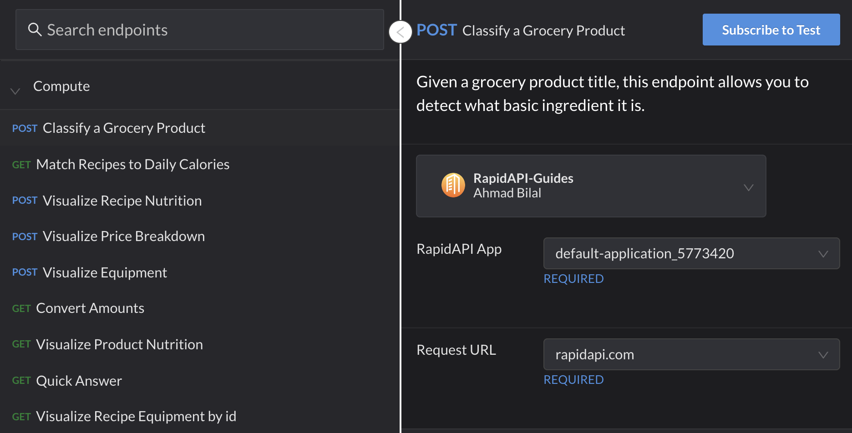Collapse the Compute endpoint group

15,91
